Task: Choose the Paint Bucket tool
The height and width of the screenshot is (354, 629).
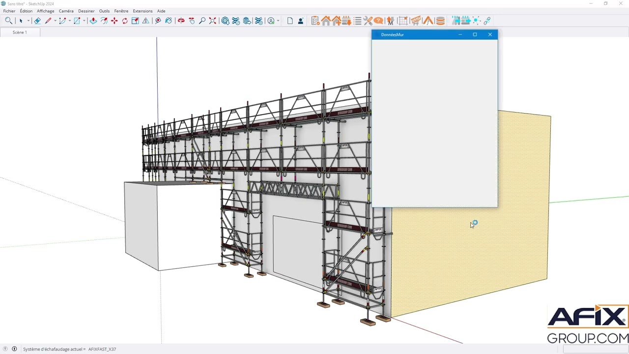Action: tap(169, 21)
